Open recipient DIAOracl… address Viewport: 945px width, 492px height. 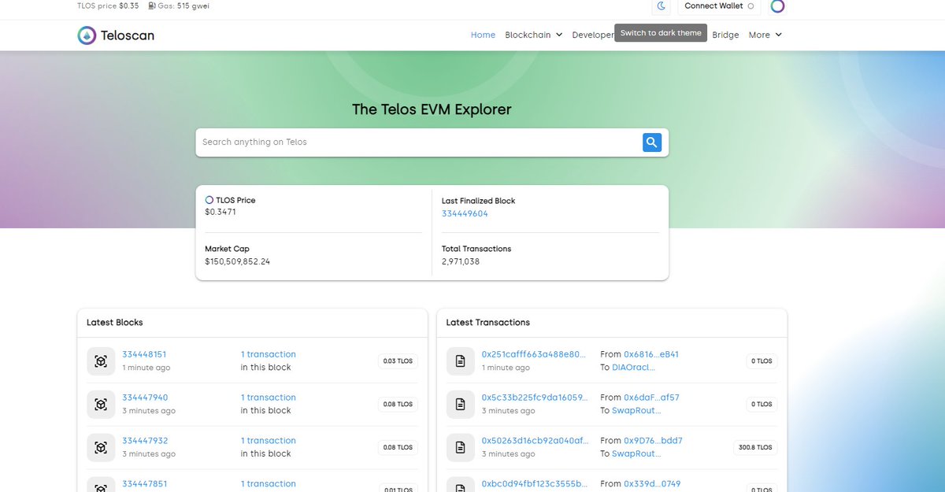coord(633,367)
